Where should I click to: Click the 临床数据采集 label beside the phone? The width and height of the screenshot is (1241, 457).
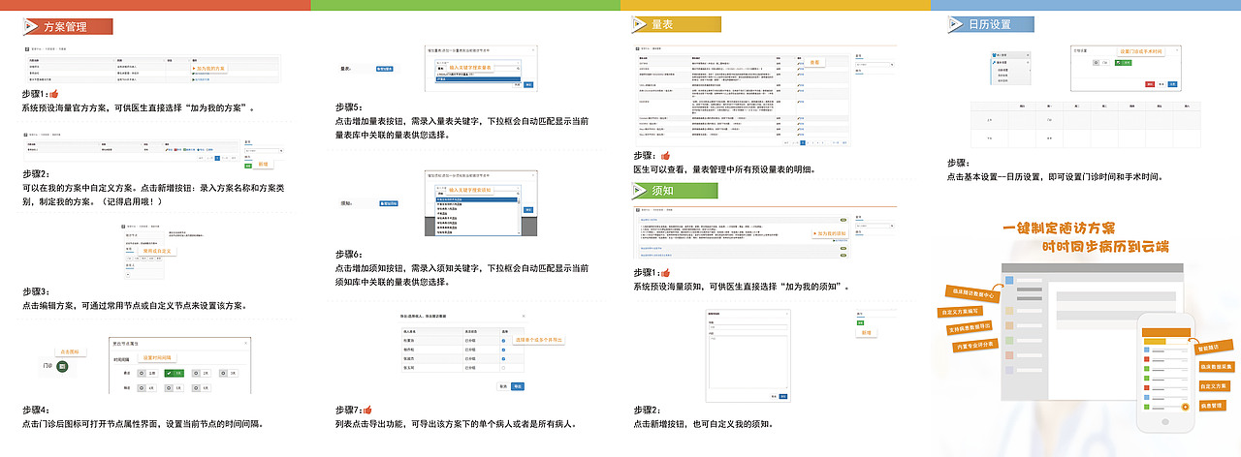click(1217, 367)
